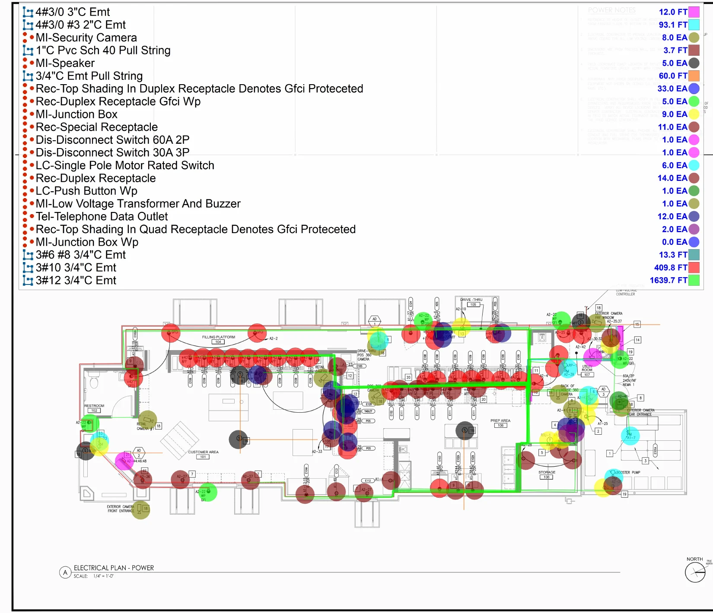
Task: Click the PREP AREA 106 room label
Action: coord(500,423)
